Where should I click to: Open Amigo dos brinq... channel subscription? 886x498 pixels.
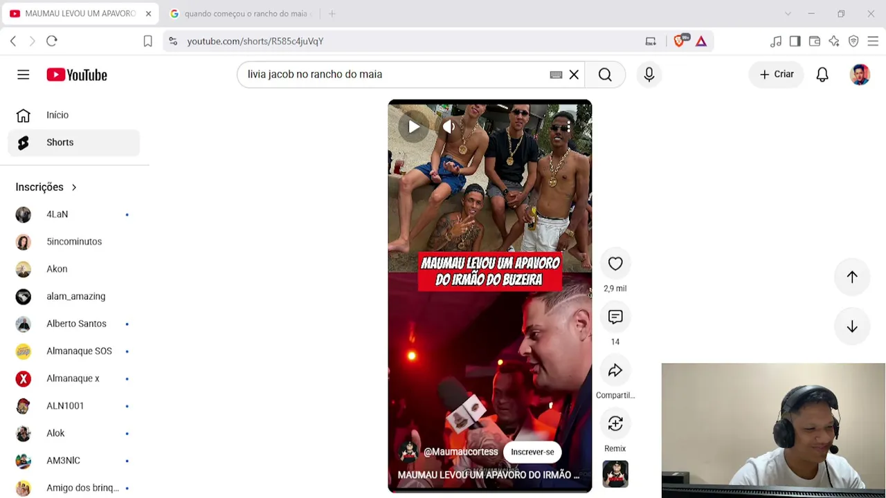point(74,488)
